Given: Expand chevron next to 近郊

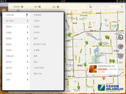Looking at the screenshot, I should pos(27,79).
